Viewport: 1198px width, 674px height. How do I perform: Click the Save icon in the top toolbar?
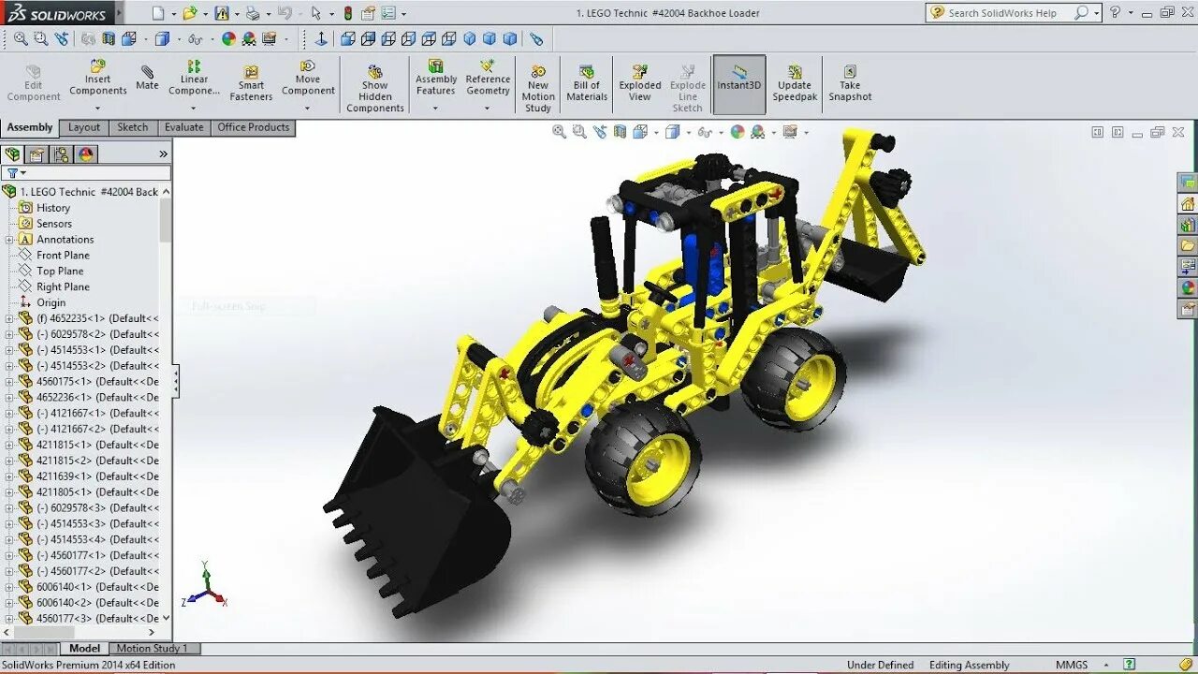[221, 13]
